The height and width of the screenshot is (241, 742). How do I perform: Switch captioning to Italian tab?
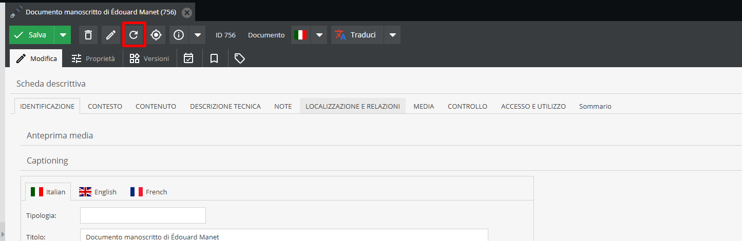[48, 192]
